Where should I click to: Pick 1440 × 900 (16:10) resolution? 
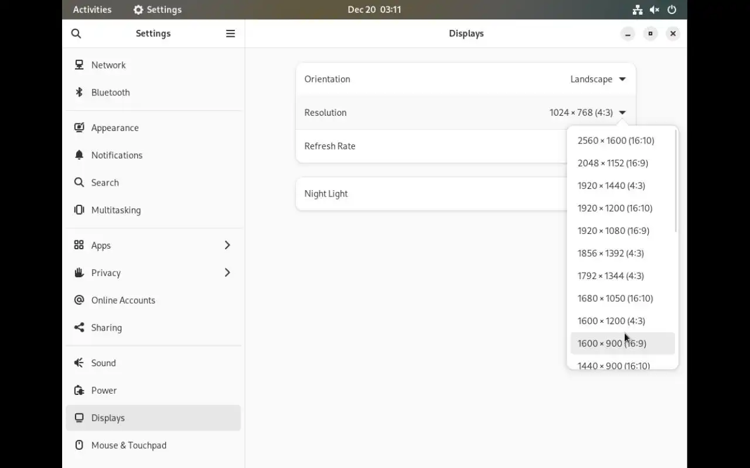623,363
